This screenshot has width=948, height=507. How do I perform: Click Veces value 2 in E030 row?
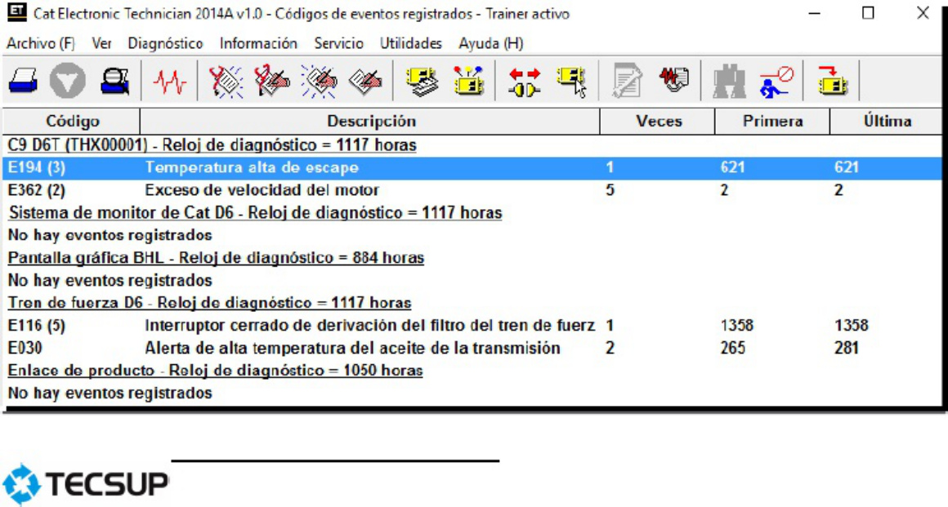point(610,348)
